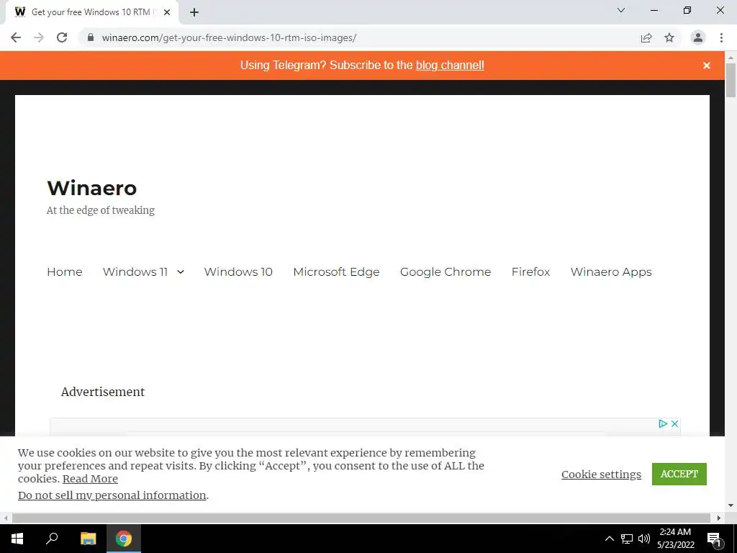Open the Windows 10 menu item
This screenshot has width=737, height=553.
point(238,271)
